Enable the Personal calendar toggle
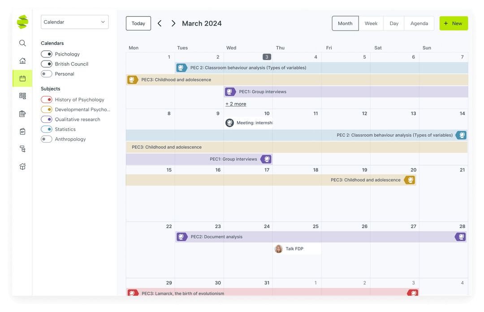The height and width of the screenshot is (312, 484). tap(46, 74)
